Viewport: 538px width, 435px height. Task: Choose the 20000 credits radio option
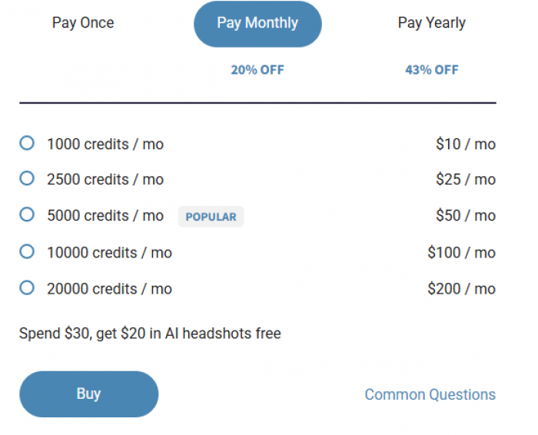(27, 288)
